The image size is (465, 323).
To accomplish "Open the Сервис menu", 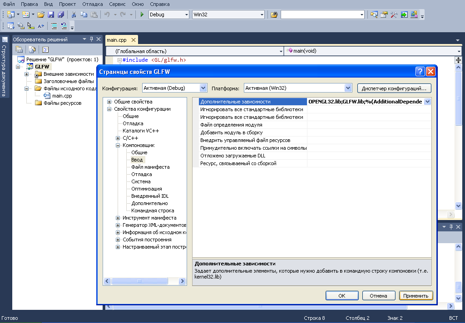I will pyautogui.click(x=117, y=4).
